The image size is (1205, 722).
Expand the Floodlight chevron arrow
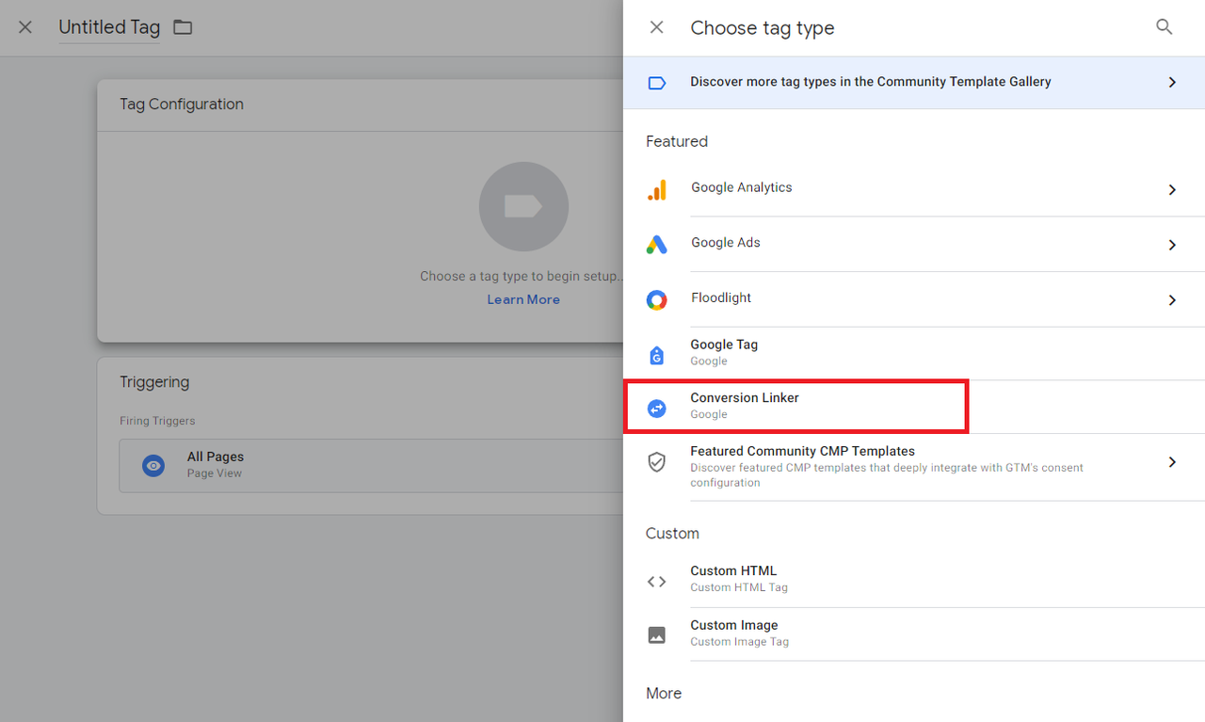pos(1172,300)
